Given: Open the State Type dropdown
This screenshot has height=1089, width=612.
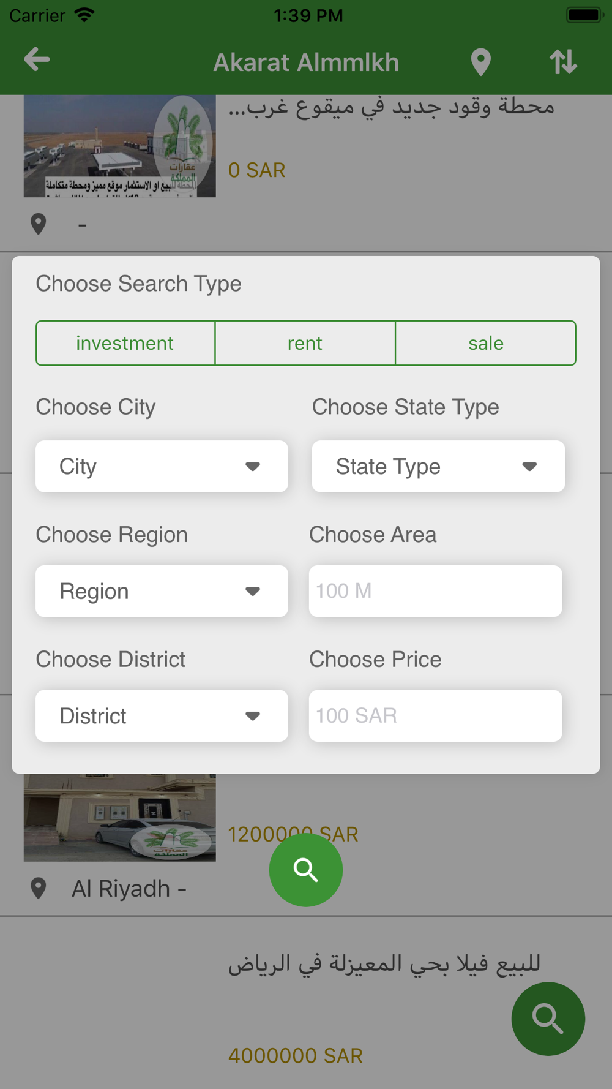Looking at the screenshot, I should point(438,466).
